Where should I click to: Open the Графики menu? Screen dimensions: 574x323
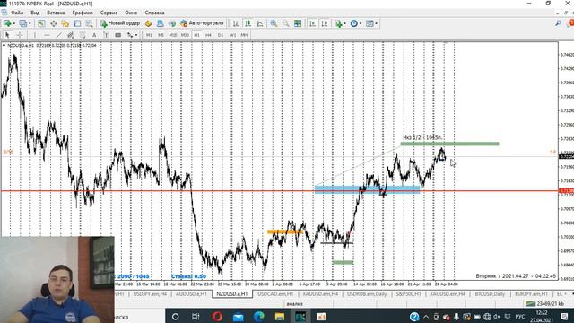pos(83,13)
